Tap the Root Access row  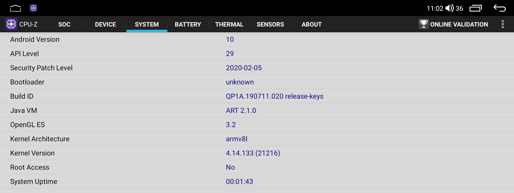click(x=257, y=167)
